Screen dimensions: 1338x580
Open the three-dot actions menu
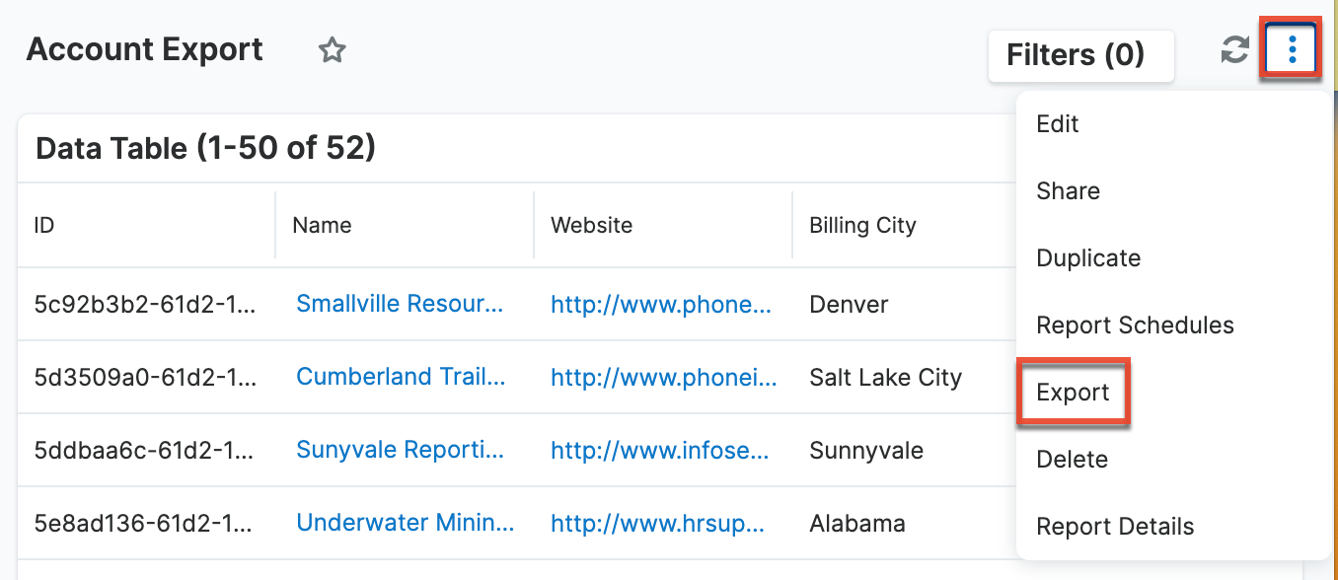[x=1292, y=48]
